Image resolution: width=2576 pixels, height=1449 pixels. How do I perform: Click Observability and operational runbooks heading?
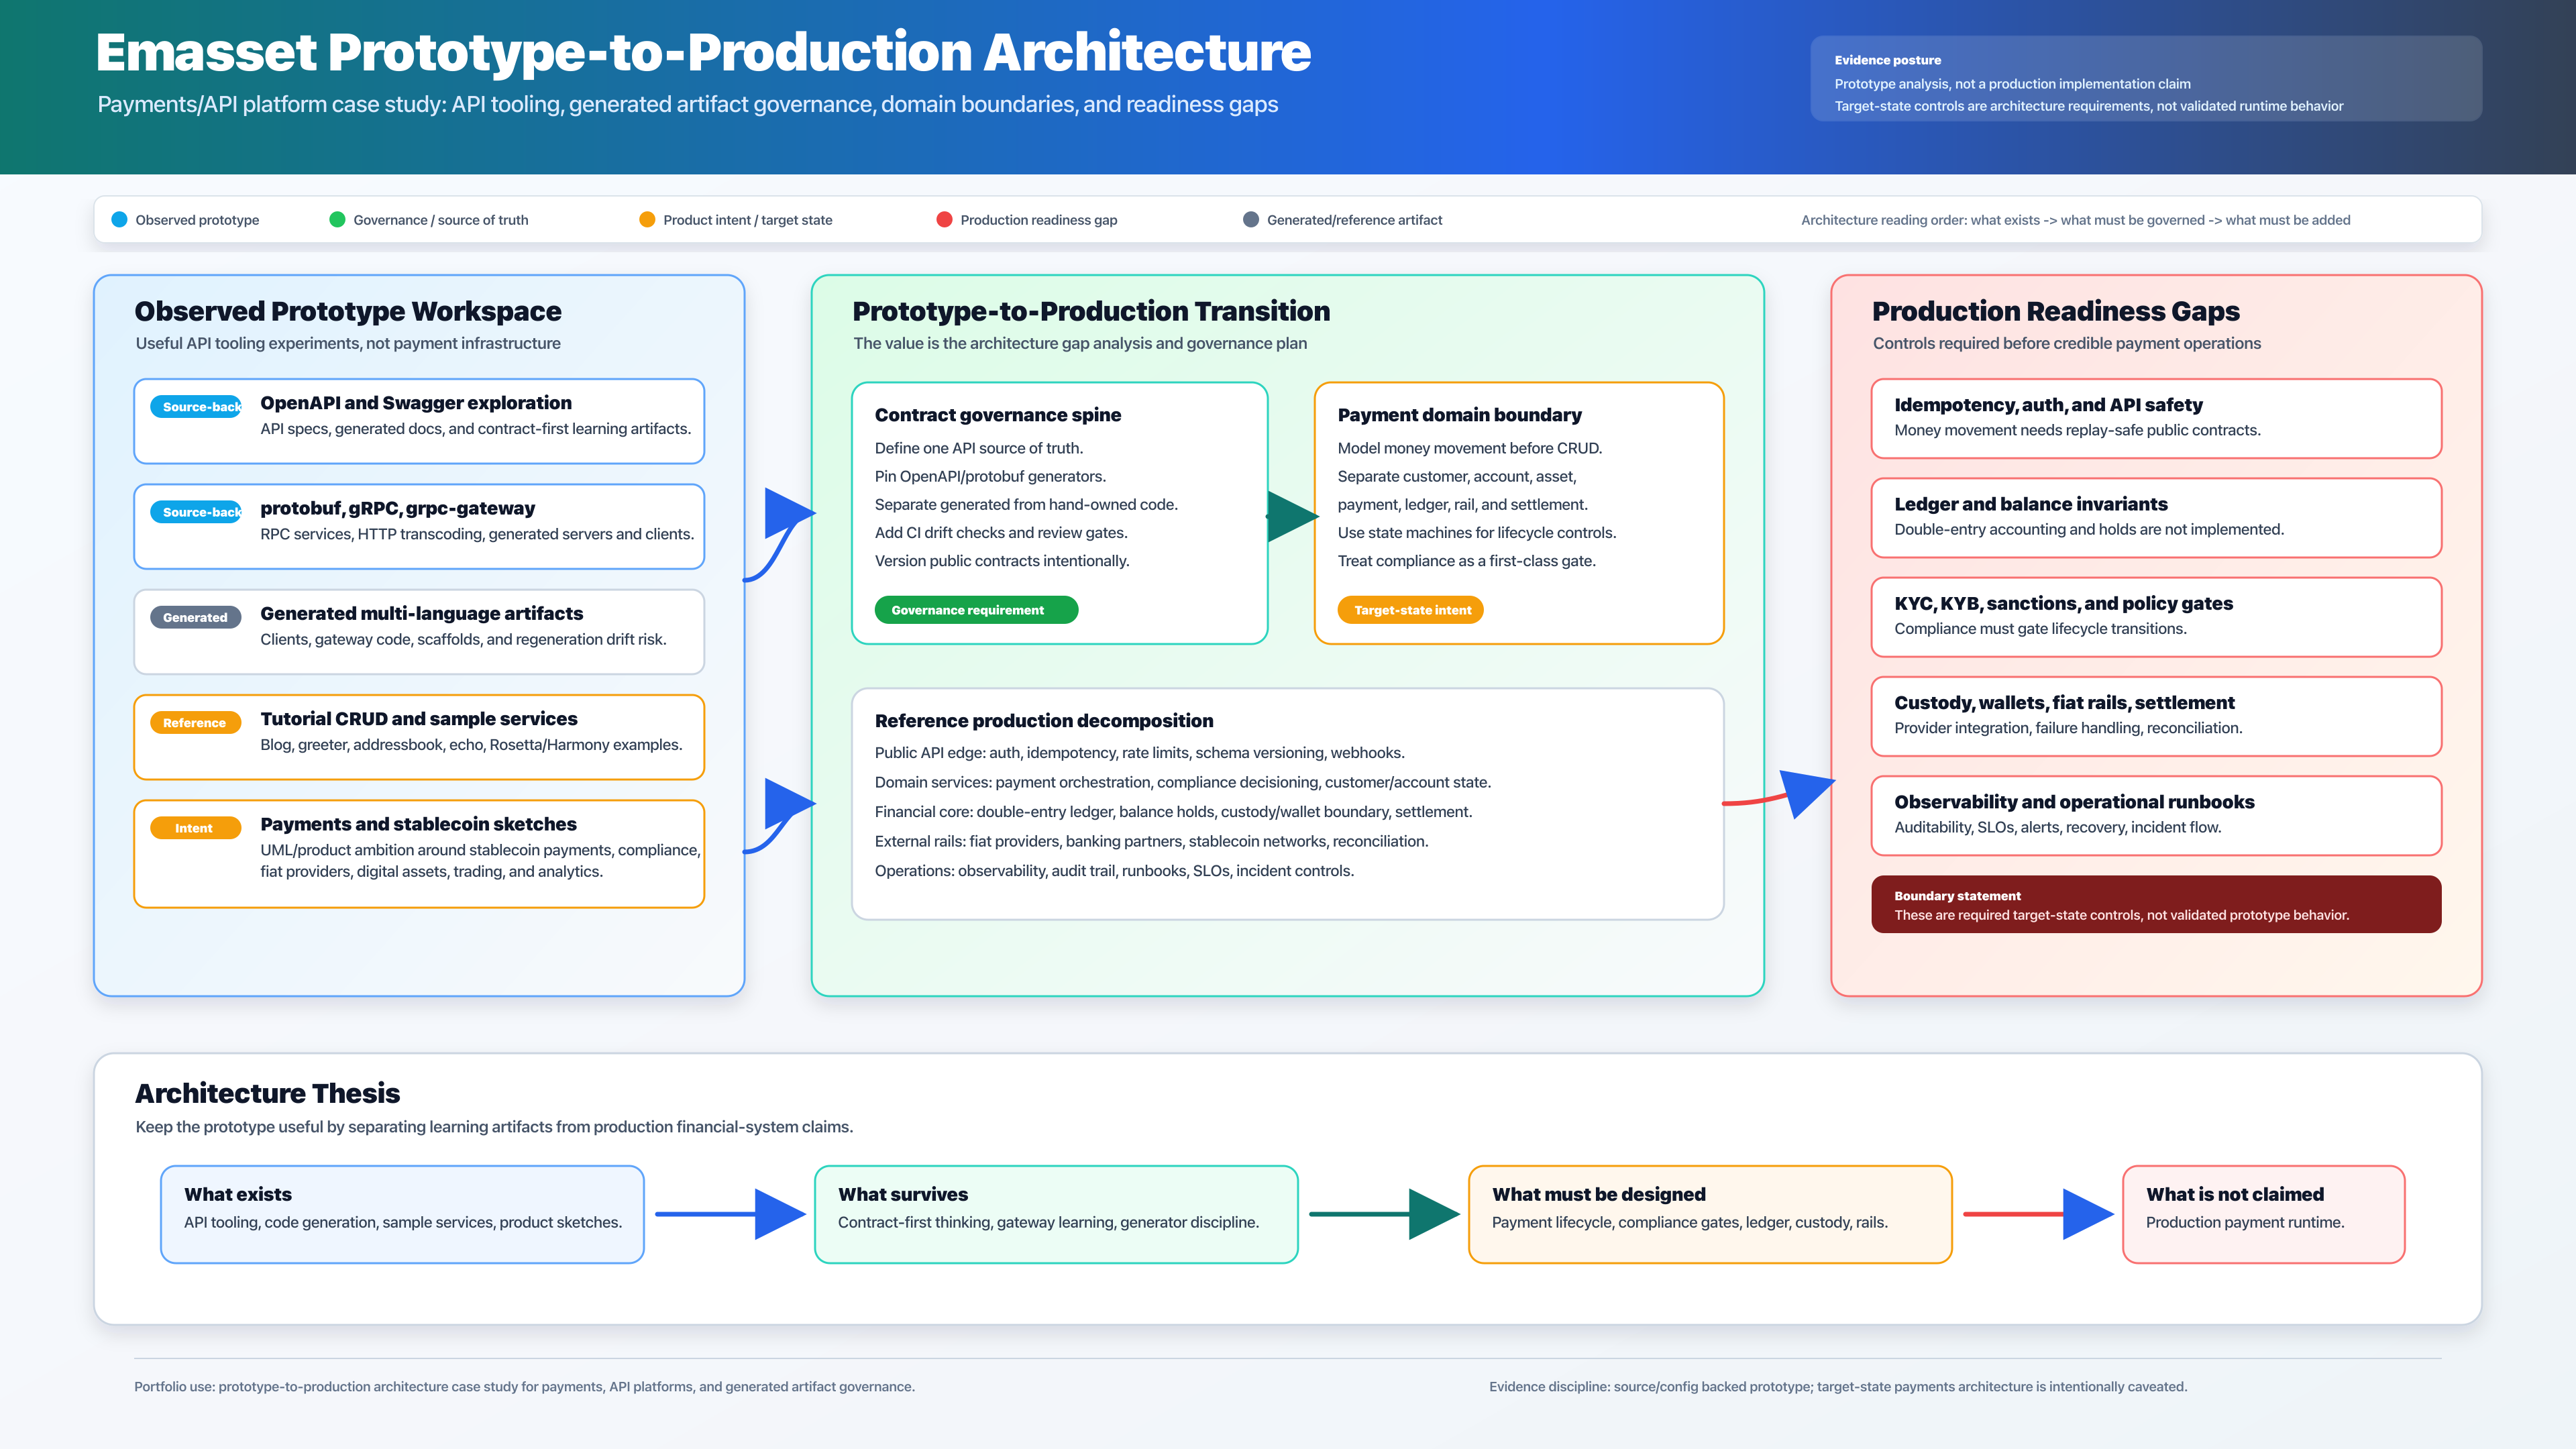[2074, 802]
